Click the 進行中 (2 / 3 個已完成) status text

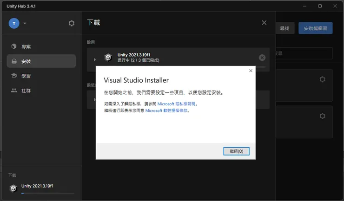coord(139,60)
